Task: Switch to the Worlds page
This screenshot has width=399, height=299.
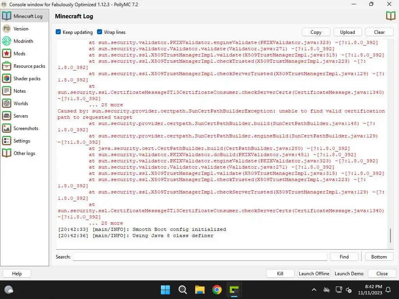Action: (25, 103)
